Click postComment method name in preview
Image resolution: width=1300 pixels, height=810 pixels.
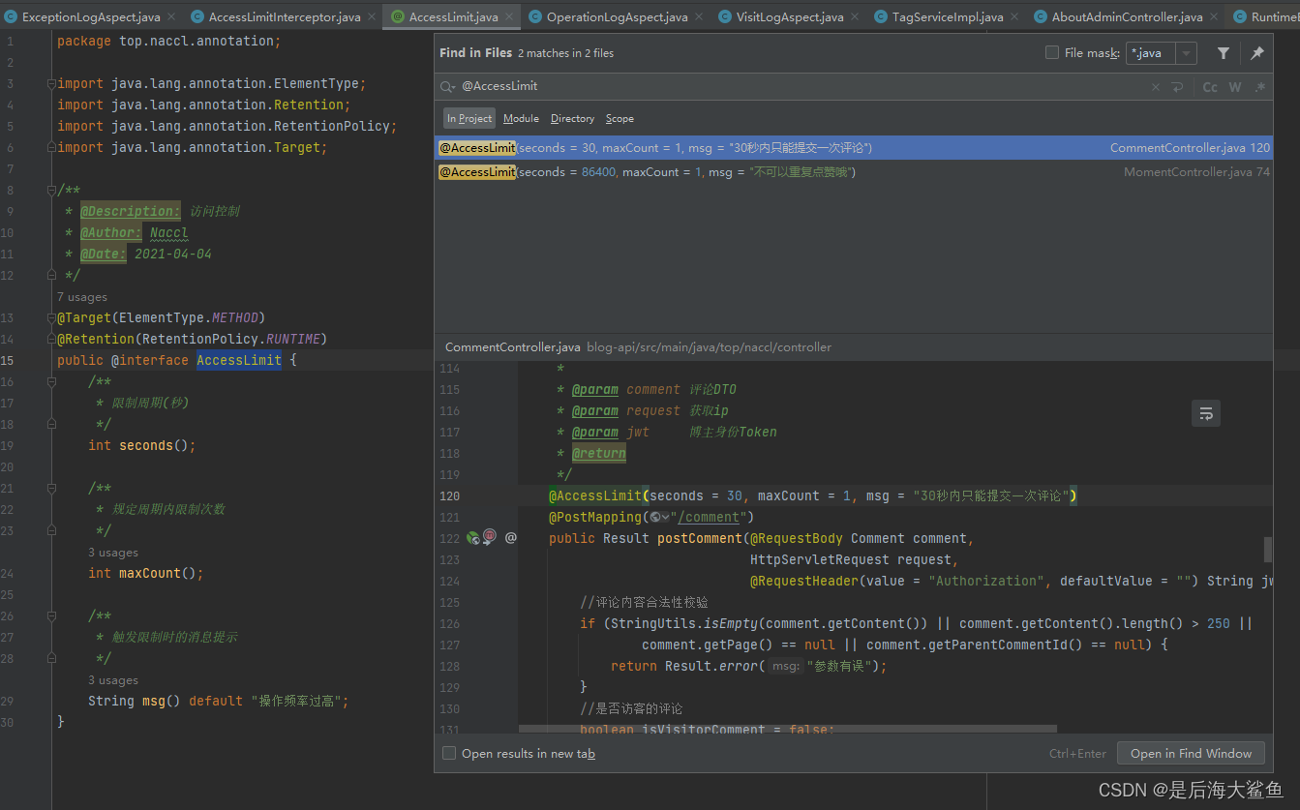tap(700, 538)
